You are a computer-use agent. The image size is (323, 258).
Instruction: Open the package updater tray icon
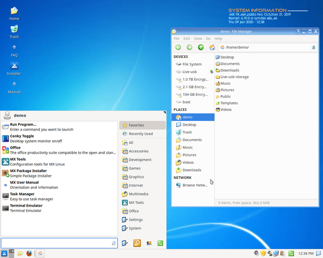[263, 253]
